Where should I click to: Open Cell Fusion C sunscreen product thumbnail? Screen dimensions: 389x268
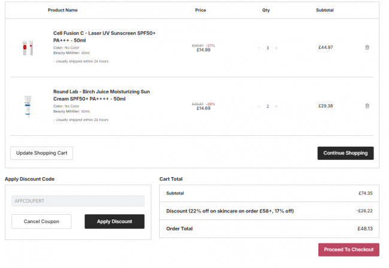tap(28, 48)
